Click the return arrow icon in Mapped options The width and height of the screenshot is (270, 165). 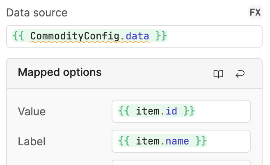pos(240,74)
